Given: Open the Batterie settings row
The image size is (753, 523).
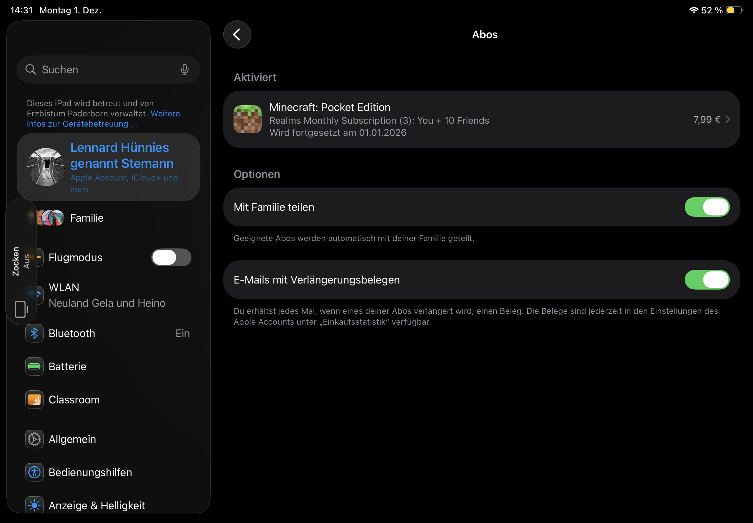Looking at the screenshot, I should [108, 366].
